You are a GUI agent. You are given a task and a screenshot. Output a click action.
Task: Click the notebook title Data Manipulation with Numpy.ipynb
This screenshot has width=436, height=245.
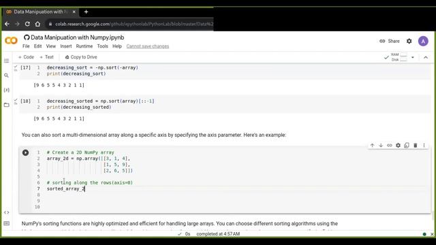coord(77,37)
